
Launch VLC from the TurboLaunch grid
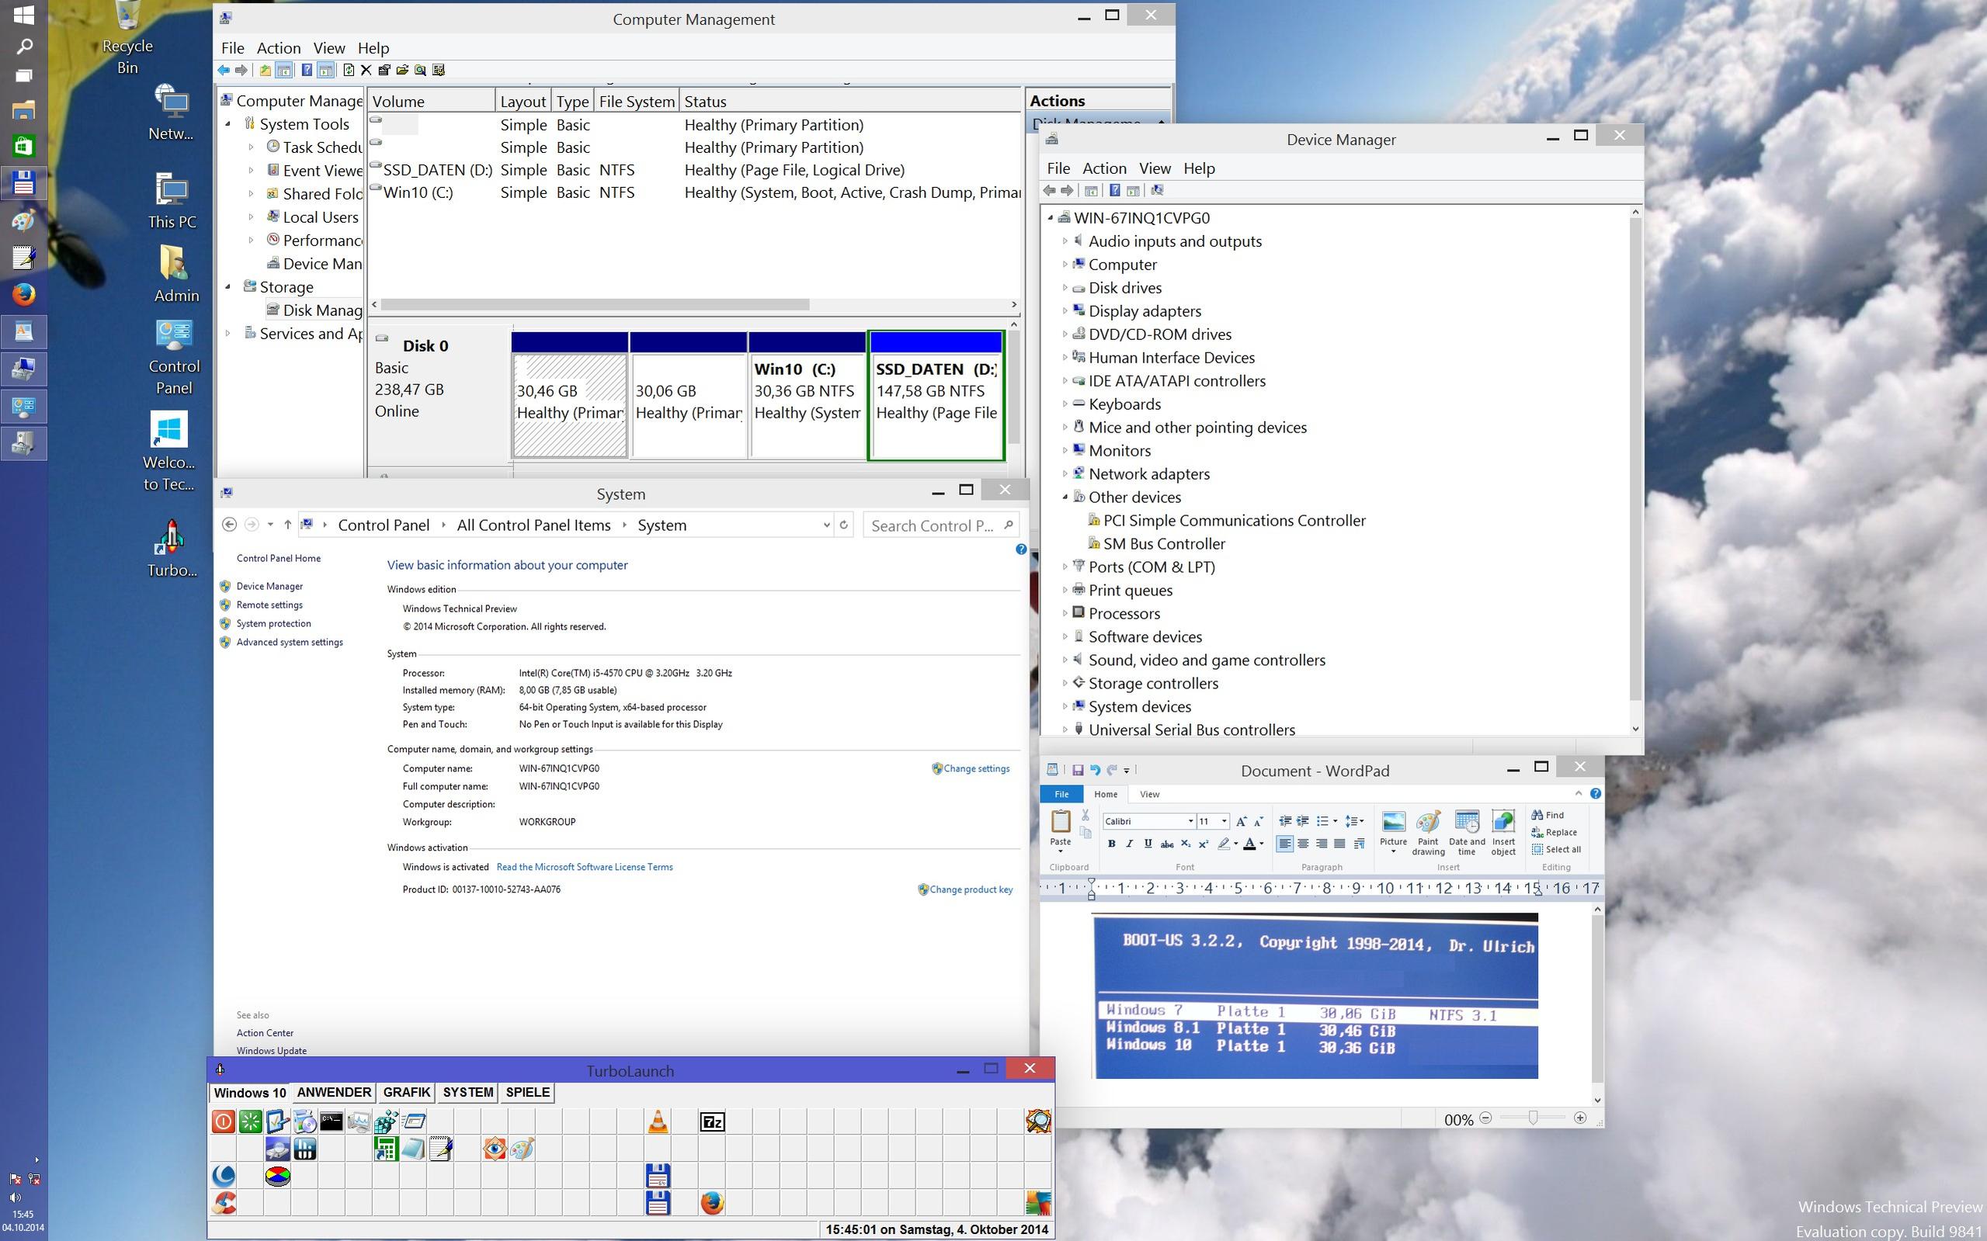coord(658,1121)
